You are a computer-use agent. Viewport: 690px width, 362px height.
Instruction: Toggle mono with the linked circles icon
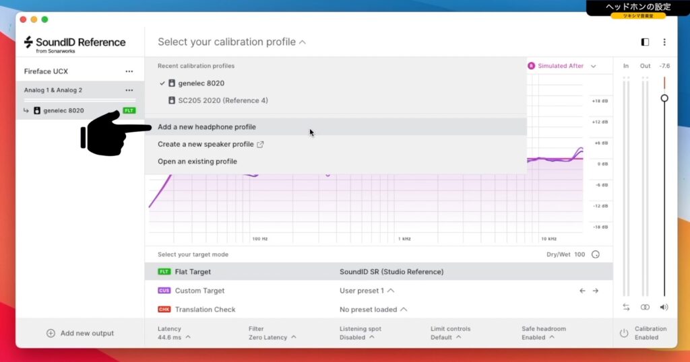[645, 307]
